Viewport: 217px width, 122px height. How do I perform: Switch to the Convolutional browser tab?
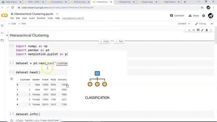[57, 2]
